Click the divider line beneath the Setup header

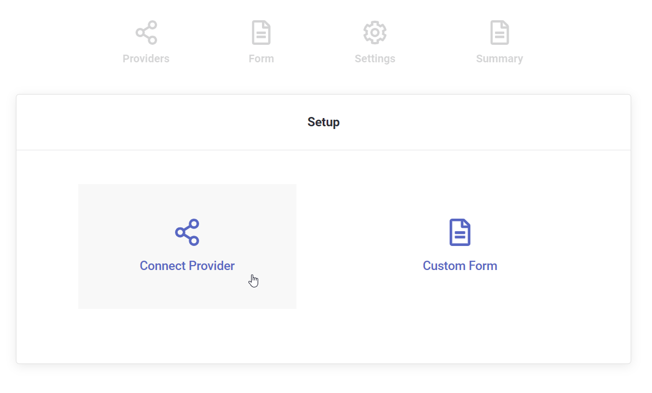tap(323, 150)
